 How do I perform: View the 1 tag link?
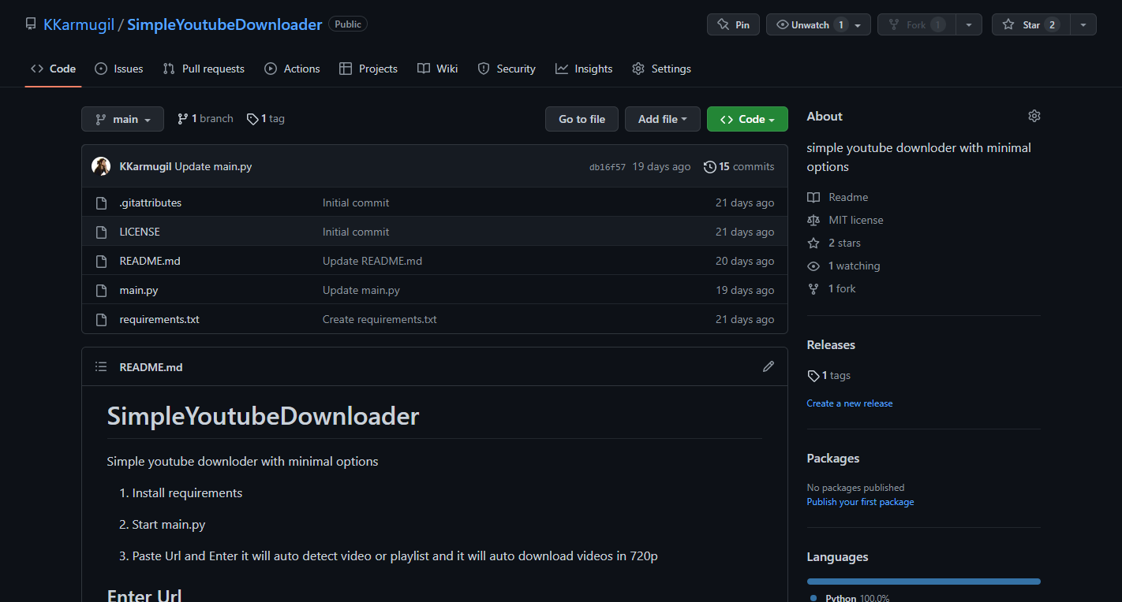coord(266,119)
